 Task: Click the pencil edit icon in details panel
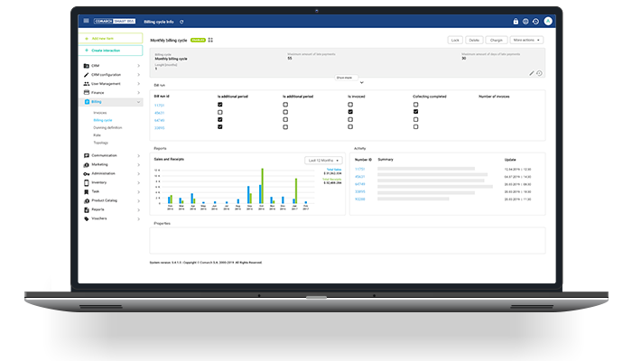pyautogui.click(x=532, y=73)
